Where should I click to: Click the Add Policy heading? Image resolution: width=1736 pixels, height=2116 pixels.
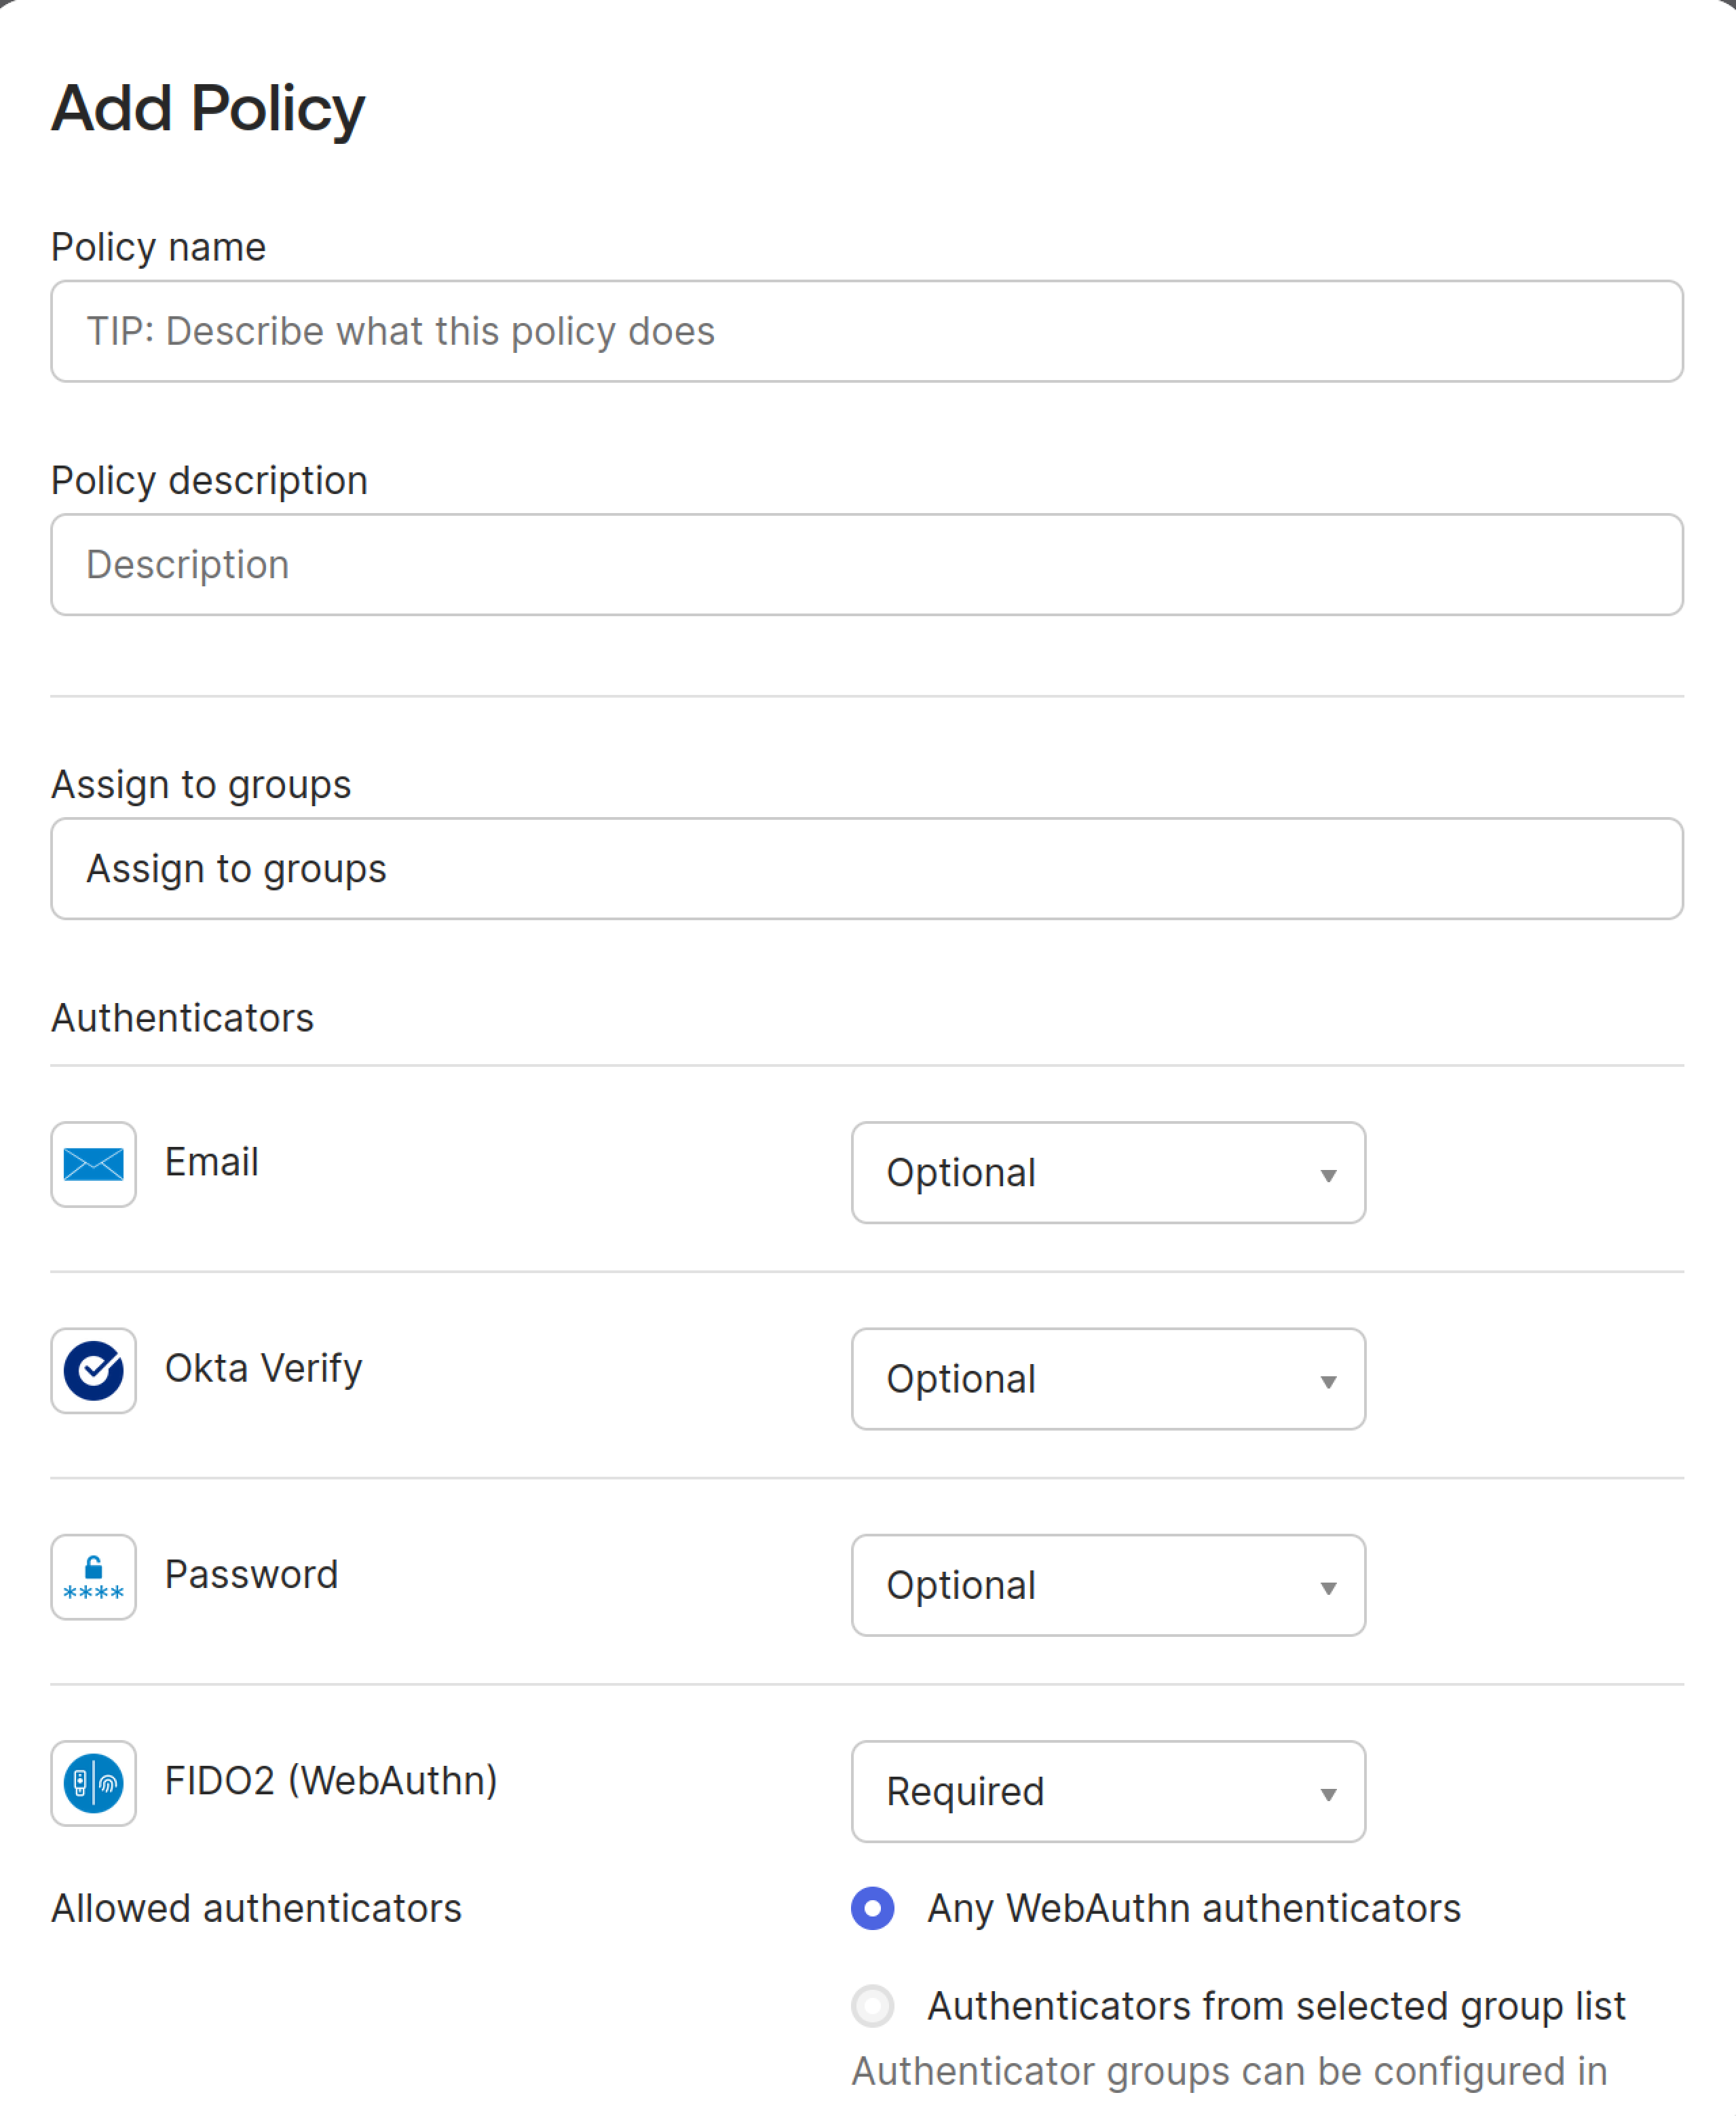208,108
